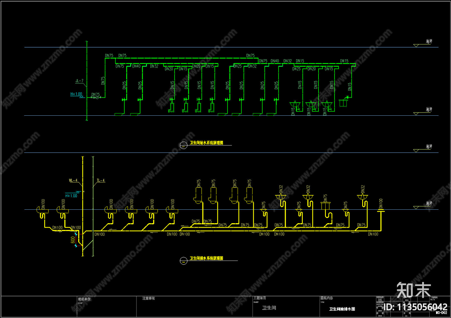Screen dimensions: 451x318
Task: Select the JL-7 riser label
Action: pos(79,81)
